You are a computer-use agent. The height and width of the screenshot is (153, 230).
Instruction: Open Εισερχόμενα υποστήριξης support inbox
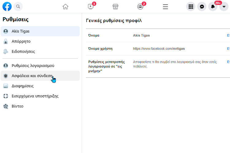click(40, 96)
